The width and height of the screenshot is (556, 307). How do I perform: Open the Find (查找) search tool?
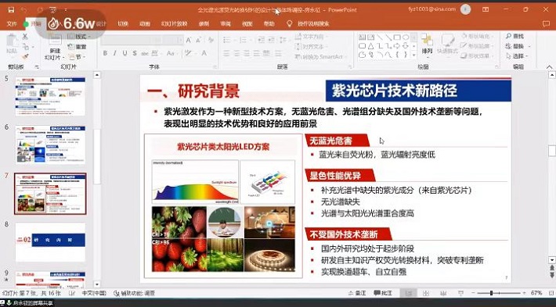(514, 36)
